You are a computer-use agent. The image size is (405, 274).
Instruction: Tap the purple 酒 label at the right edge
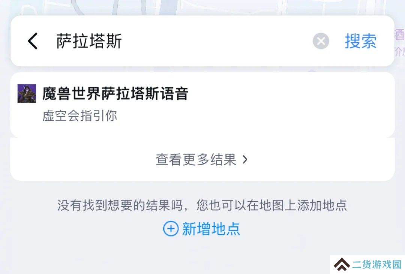[400, 34]
